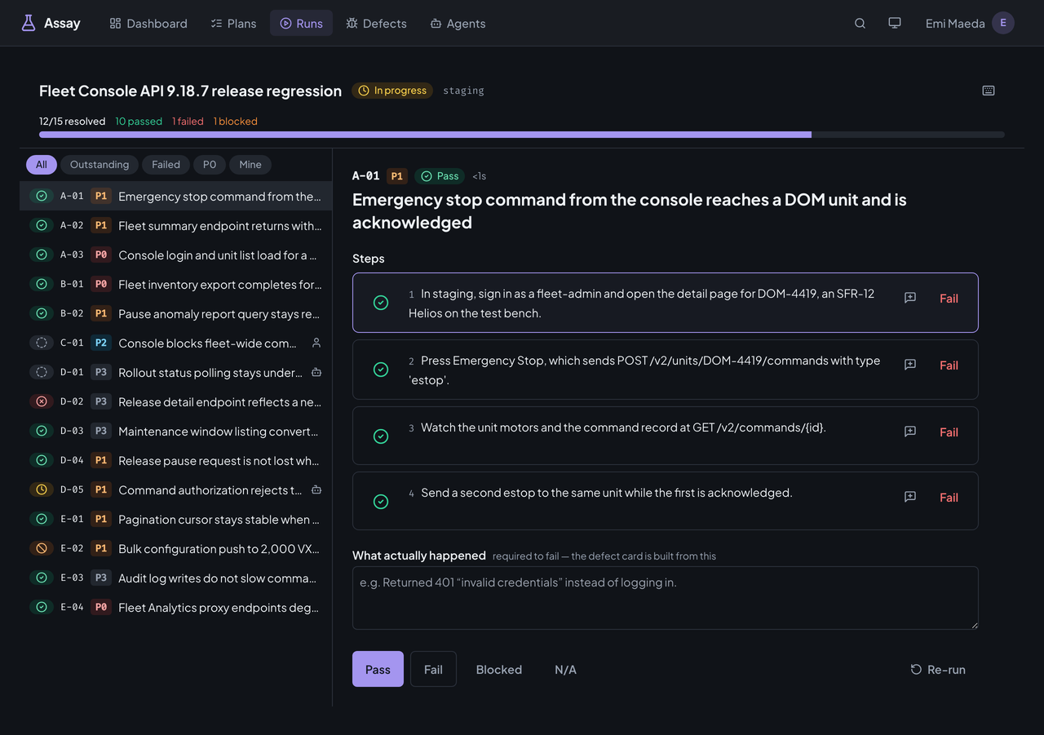This screenshot has height=735, width=1044.
Task: Enable the Outstanding filter chip
Action: coord(100,165)
